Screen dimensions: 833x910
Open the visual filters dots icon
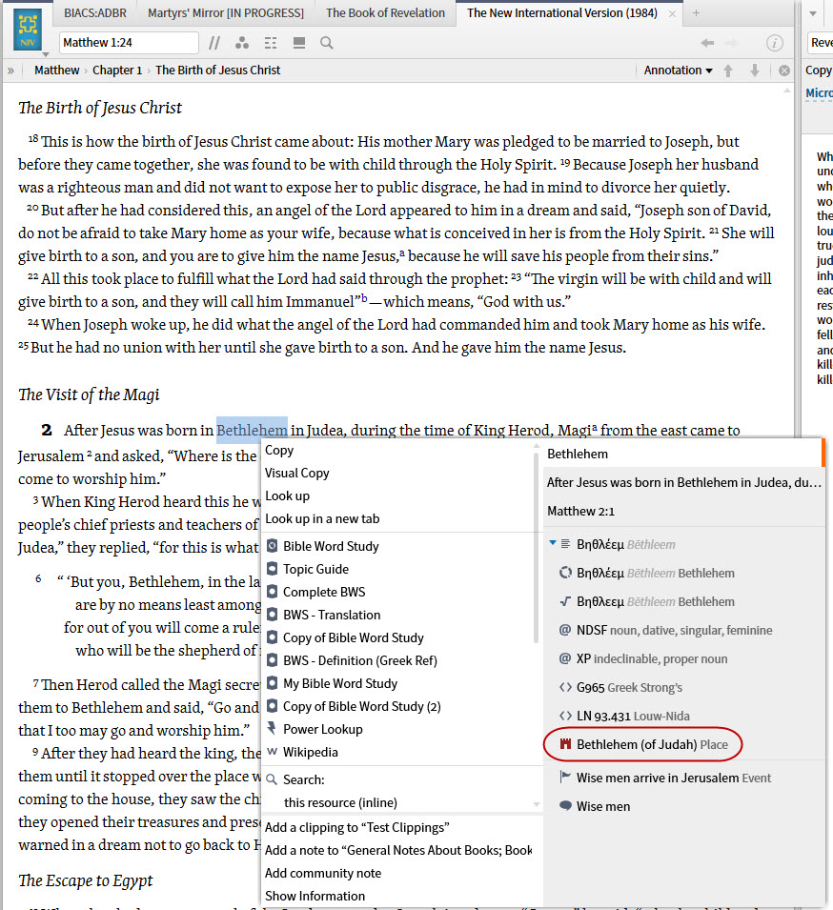coord(242,43)
